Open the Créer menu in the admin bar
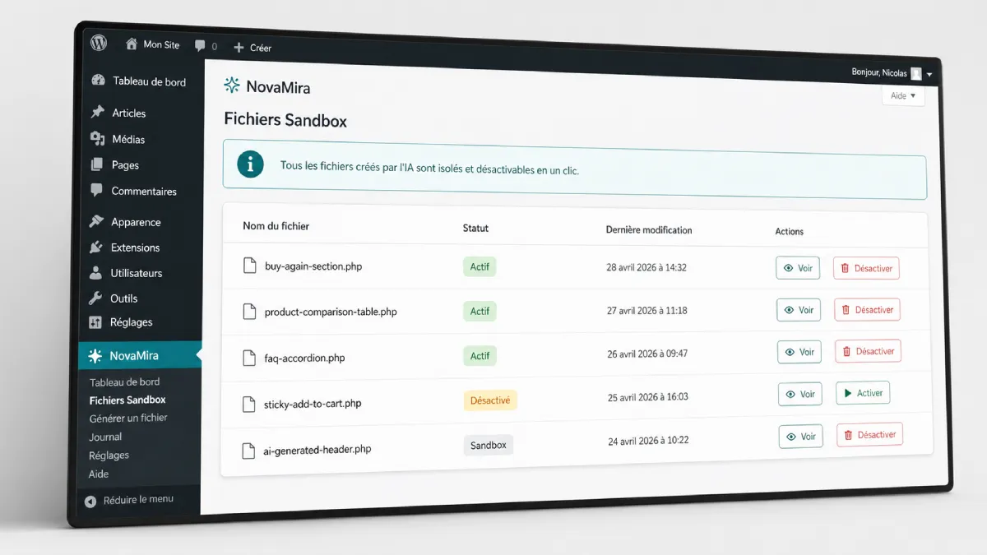Screen dimensions: 987x555 click(x=253, y=47)
